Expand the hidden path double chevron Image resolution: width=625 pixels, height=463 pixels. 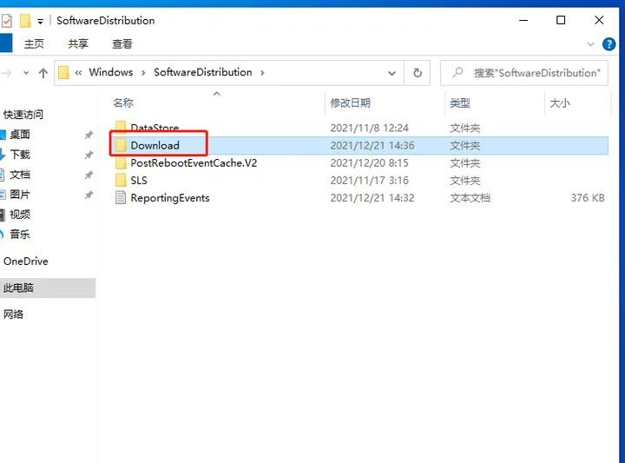78,73
